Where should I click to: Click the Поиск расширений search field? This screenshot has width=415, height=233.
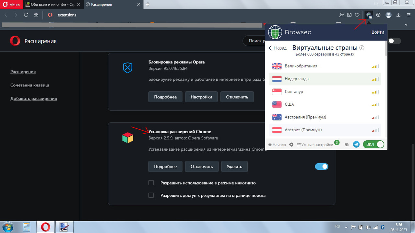pos(254,41)
